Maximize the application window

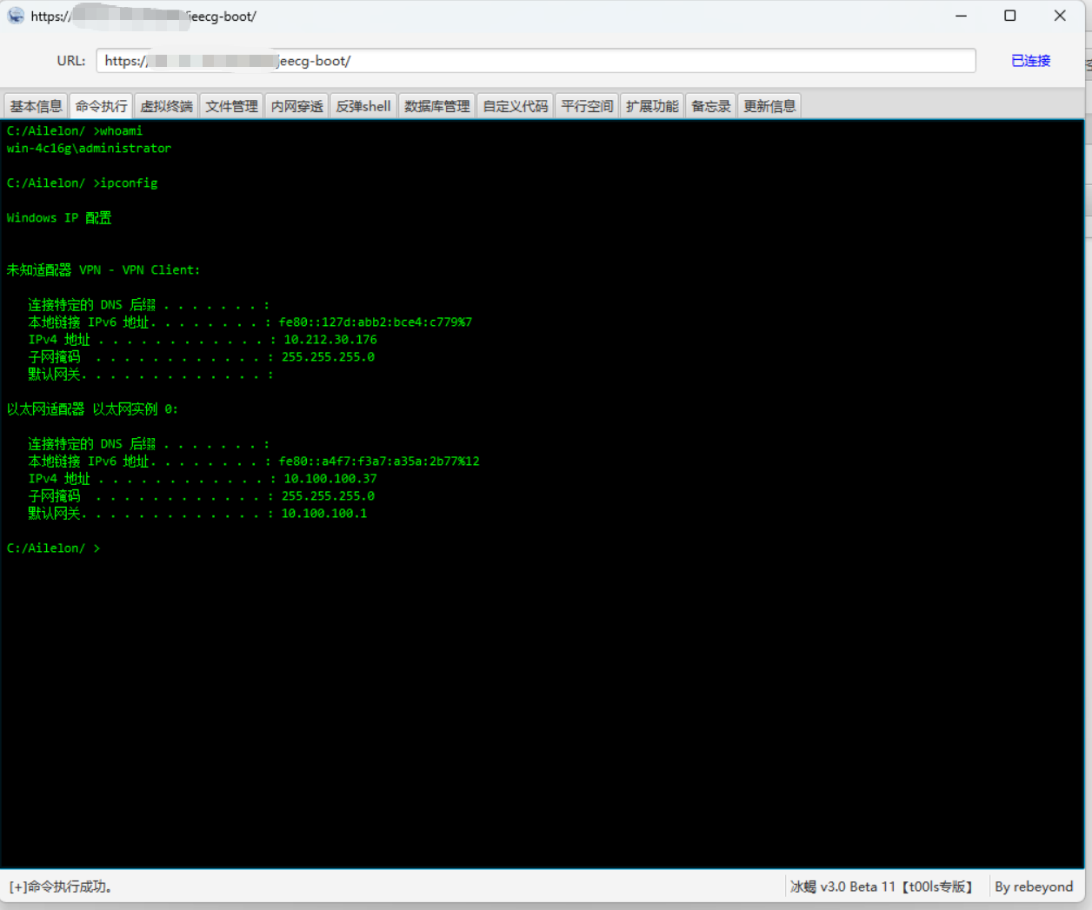pyautogui.click(x=1009, y=16)
